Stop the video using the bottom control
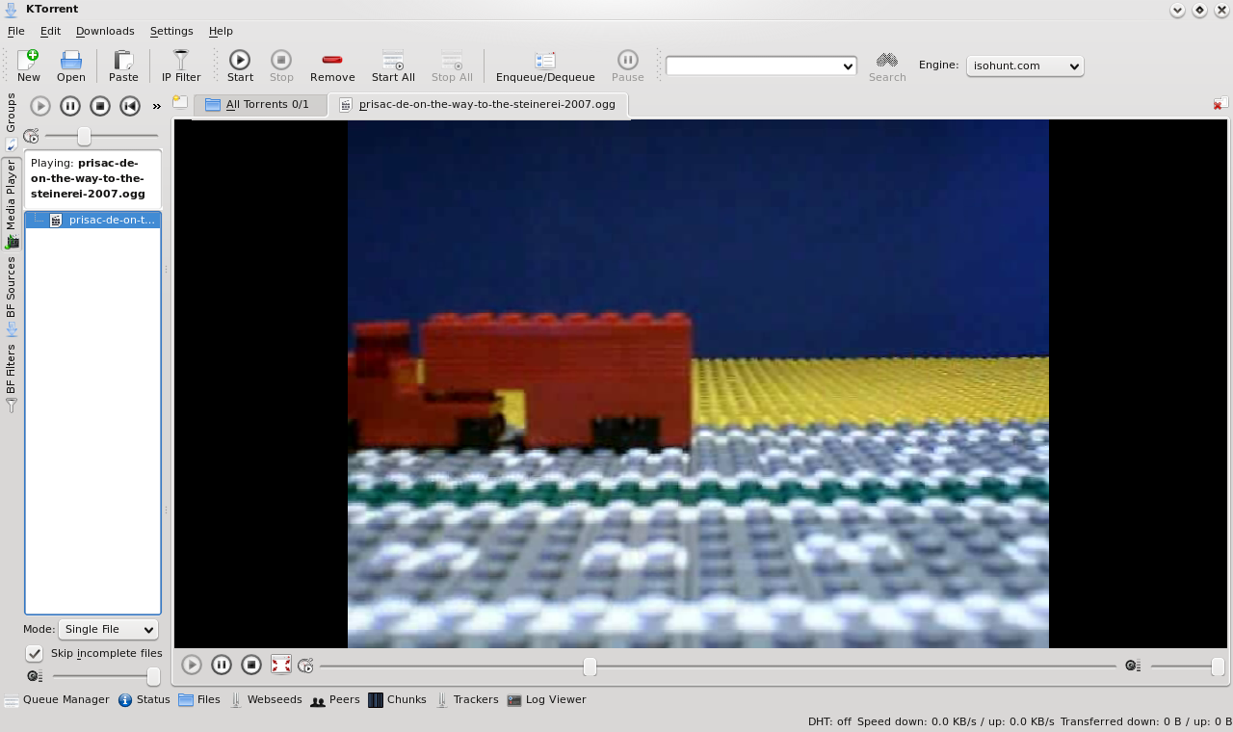The image size is (1233, 732). tap(251, 665)
